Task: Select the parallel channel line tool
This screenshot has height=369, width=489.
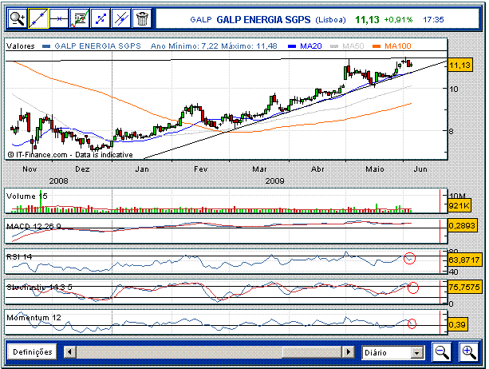Action: tap(121, 17)
